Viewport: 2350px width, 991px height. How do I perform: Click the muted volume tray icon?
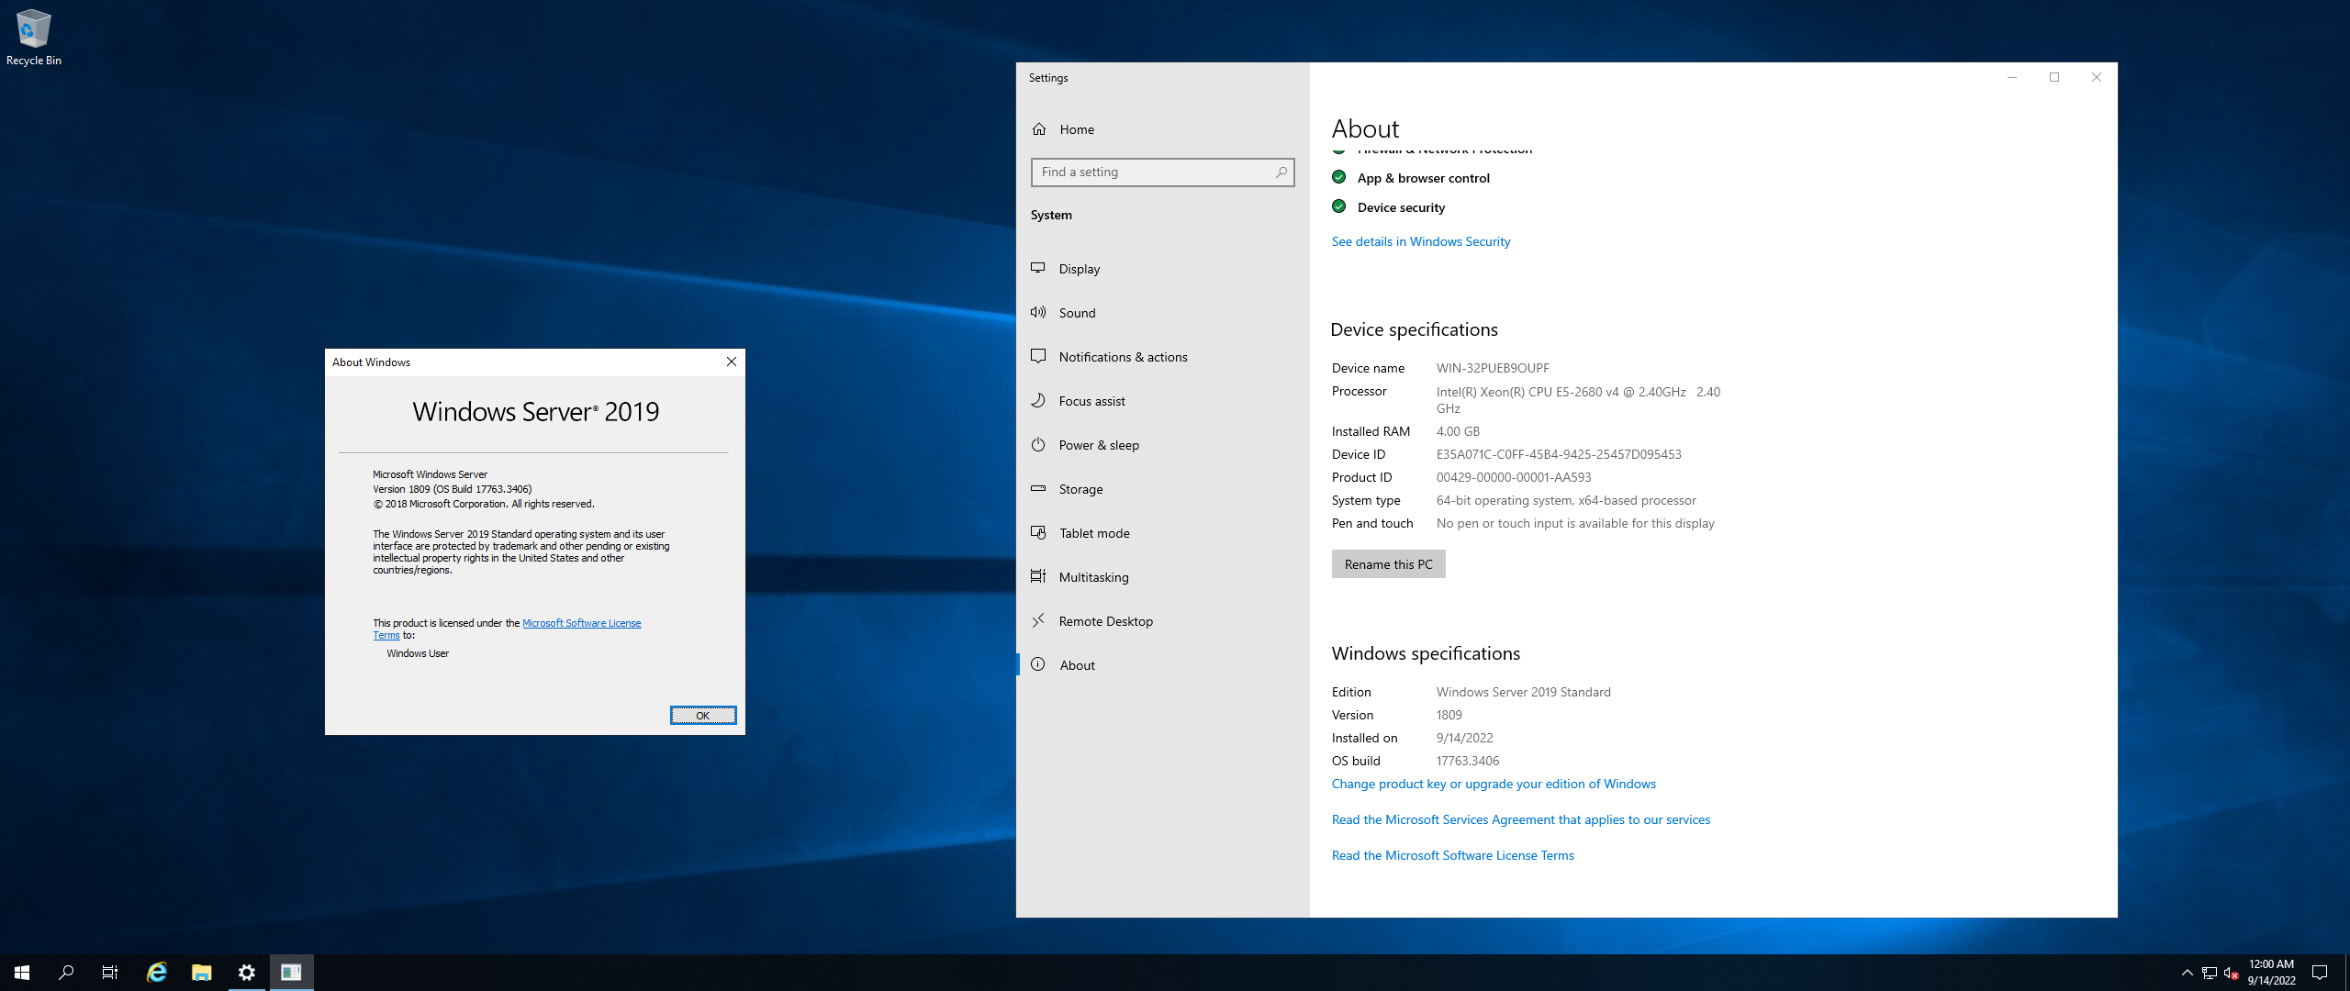point(2231,973)
